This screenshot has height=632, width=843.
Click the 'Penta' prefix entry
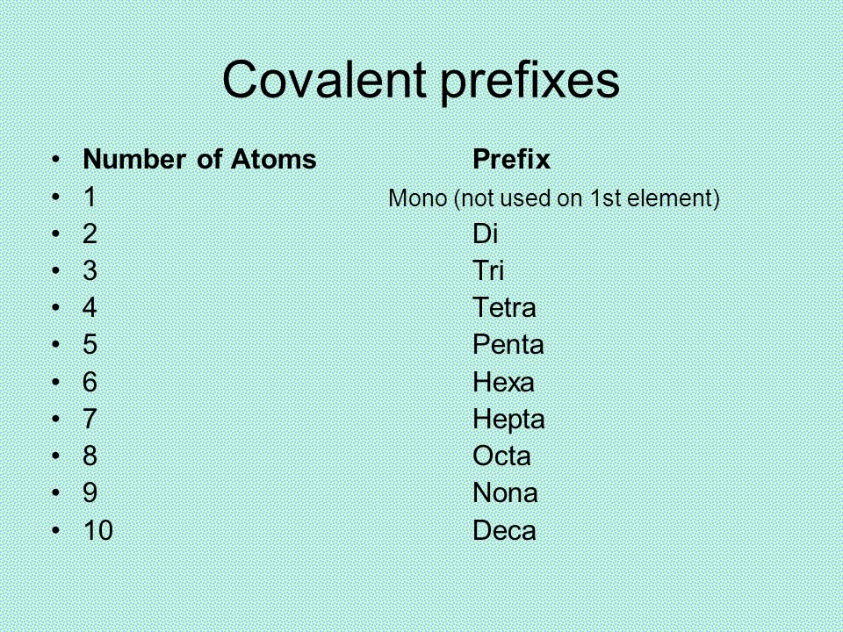(x=508, y=344)
